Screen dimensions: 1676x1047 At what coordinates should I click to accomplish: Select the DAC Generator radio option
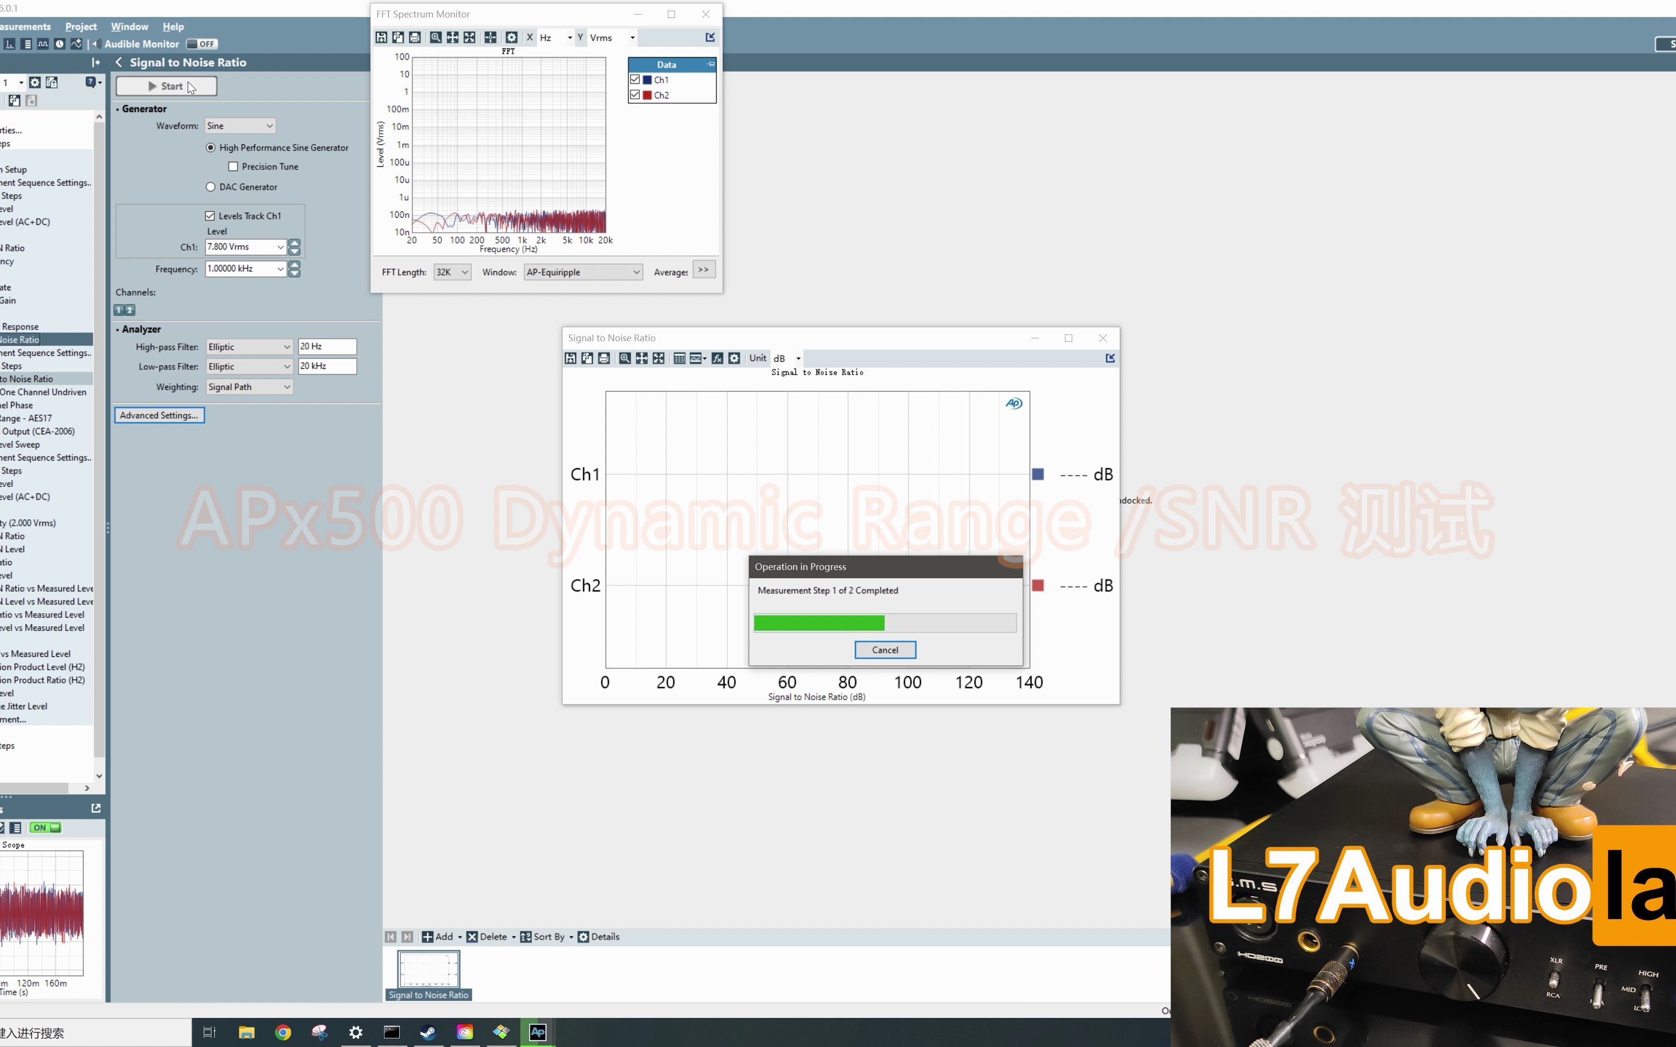click(x=210, y=187)
